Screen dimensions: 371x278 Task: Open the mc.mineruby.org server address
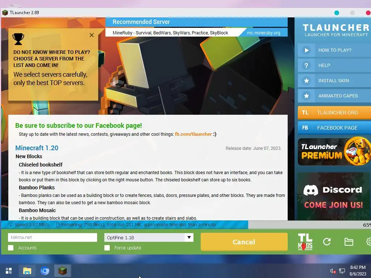264,33
